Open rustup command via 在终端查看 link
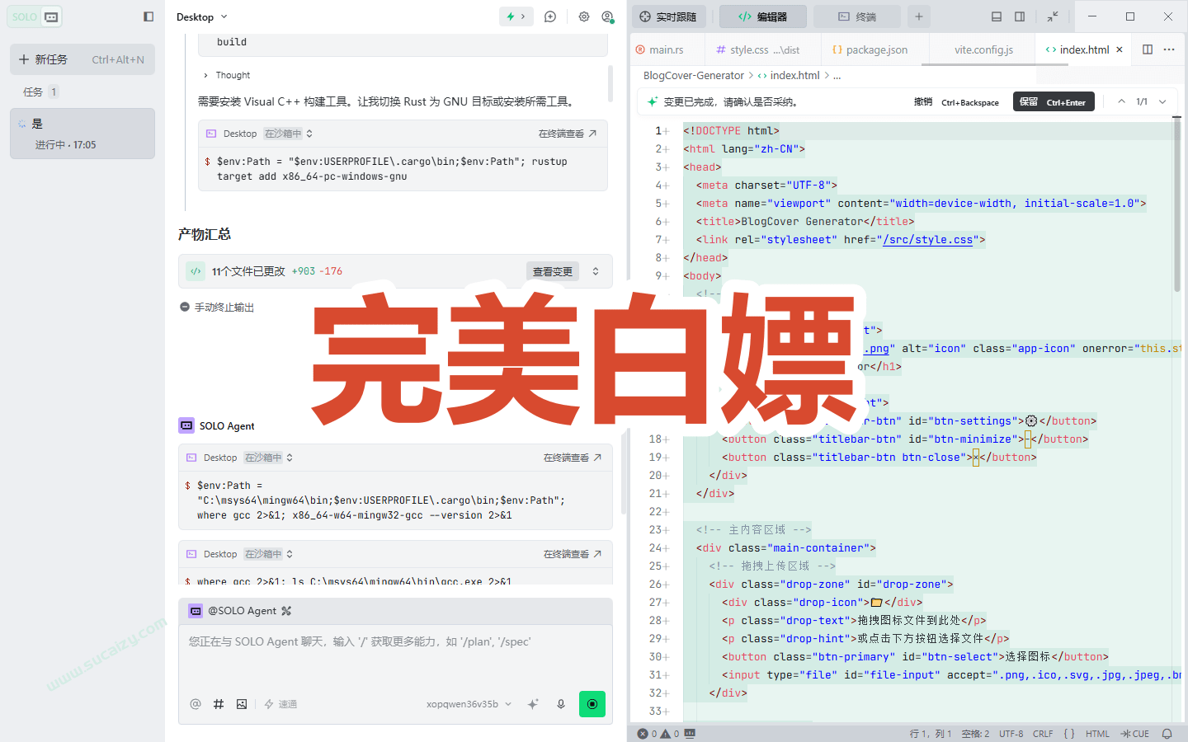This screenshot has height=742, width=1188. 568,134
